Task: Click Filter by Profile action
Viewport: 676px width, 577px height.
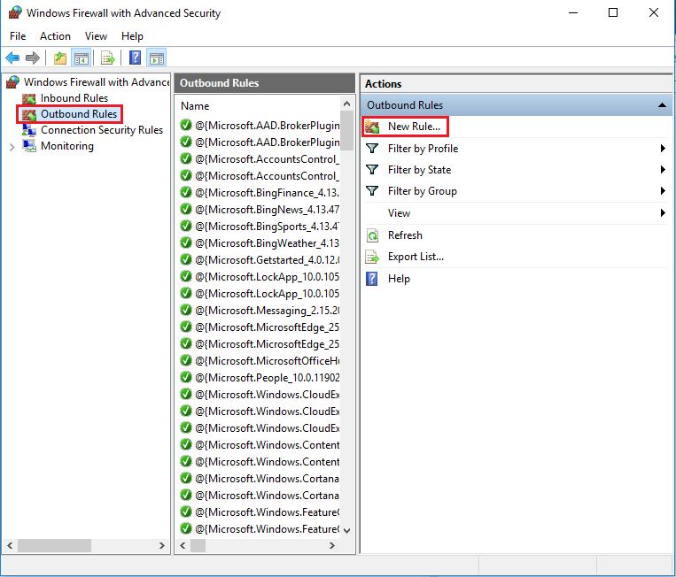Action: click(423, 149)
